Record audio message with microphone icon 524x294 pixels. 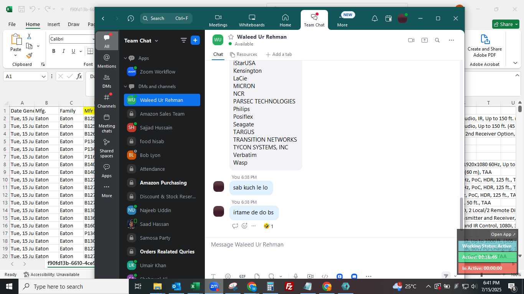(296, 276)
